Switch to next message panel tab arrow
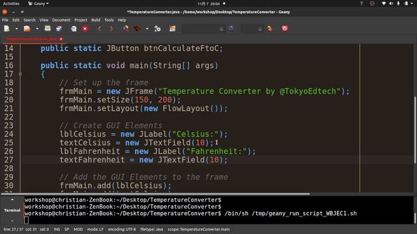Screen dimensions: 417x234 point(12,221)
